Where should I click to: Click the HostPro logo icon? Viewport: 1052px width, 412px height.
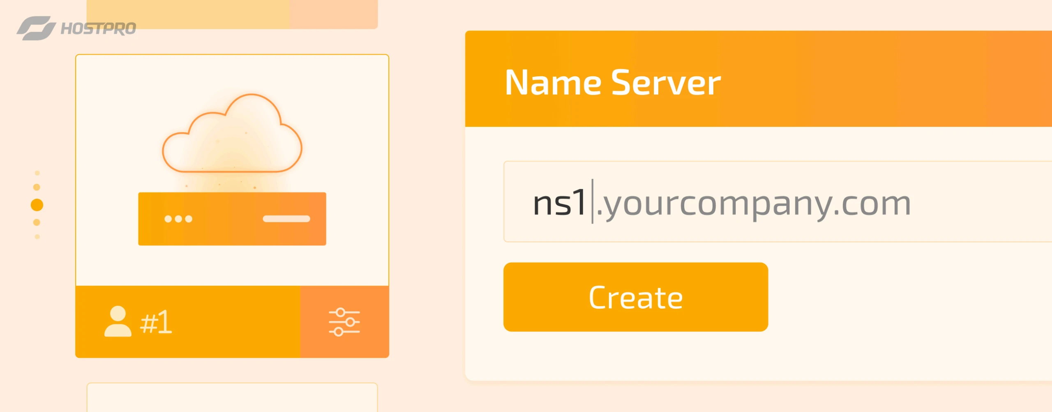pyautogui.click(x=36, y=28)
